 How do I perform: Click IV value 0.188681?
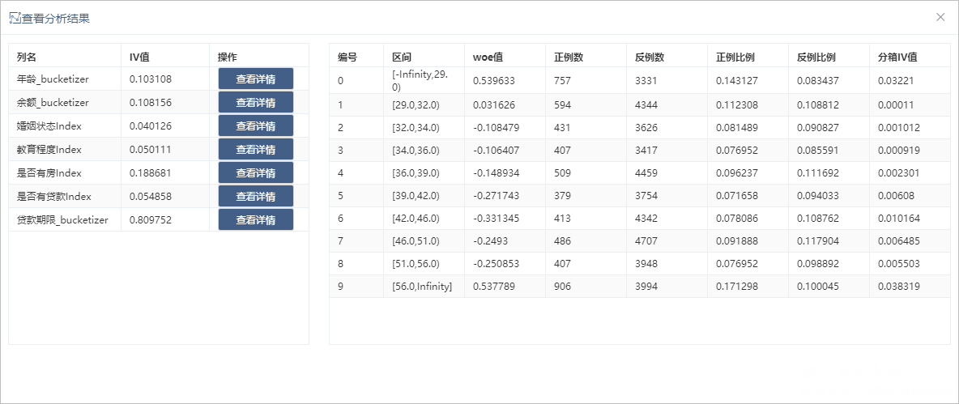(151, 173)
